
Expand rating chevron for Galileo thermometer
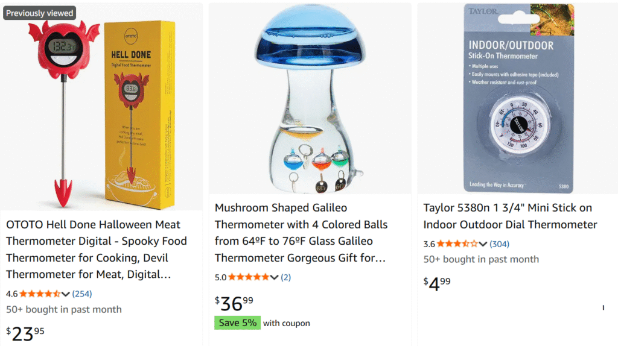point(274,277)
